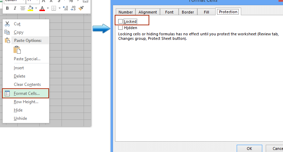Tick the Locked checkbox
Image resolution: width=283 pixels, height=152 pixels.
[120, 21]
